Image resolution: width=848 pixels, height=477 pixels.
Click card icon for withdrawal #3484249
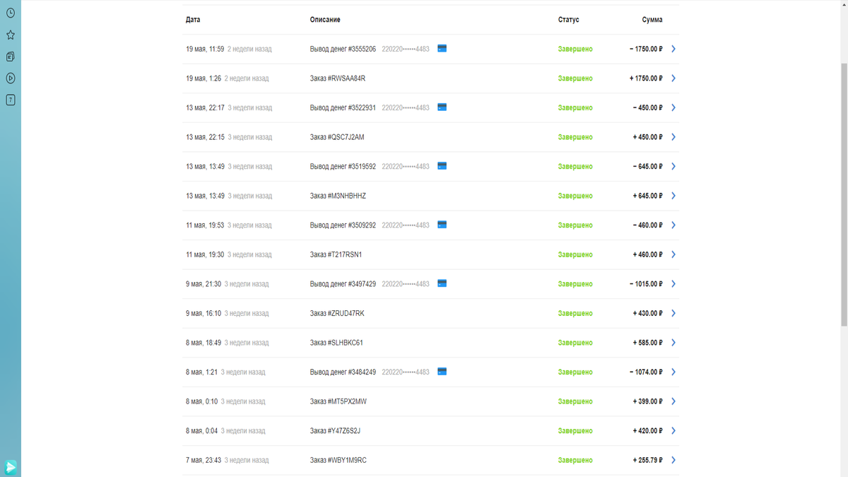click(x=442, y=372)
